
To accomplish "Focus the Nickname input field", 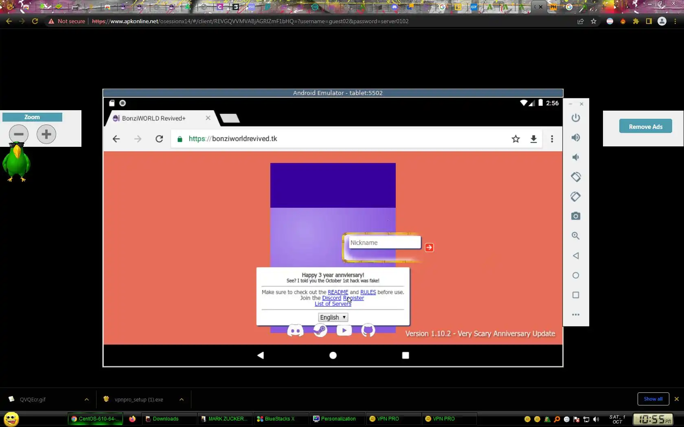I will [x=384, y=243].
